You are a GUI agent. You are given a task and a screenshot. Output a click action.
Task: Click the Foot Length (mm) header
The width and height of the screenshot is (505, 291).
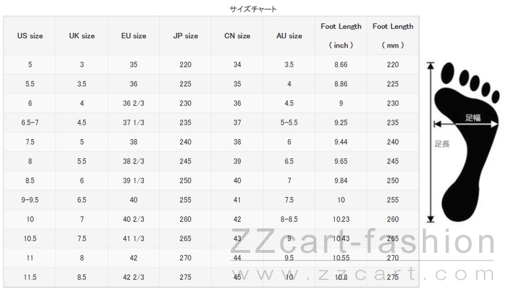393,36
